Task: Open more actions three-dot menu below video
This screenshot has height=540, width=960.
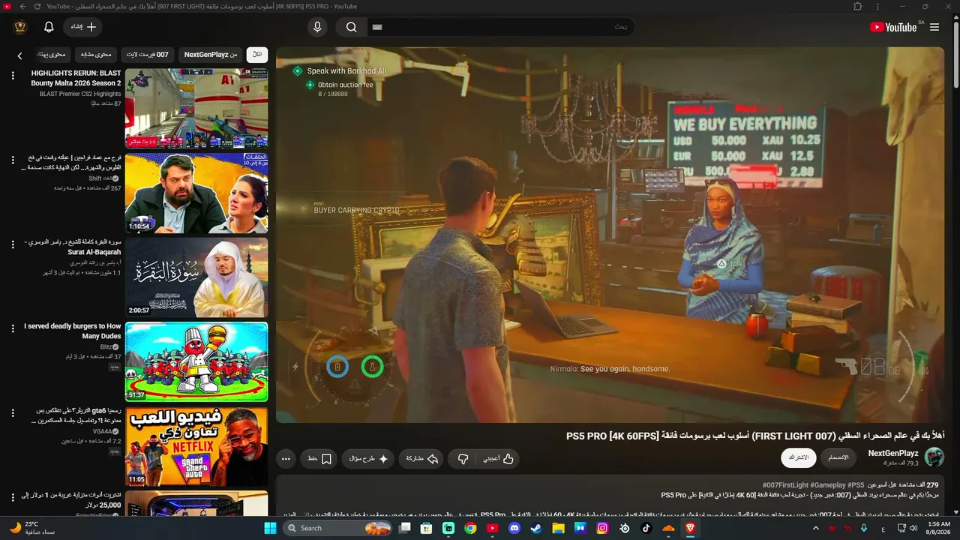Action: tap(286, 458)
